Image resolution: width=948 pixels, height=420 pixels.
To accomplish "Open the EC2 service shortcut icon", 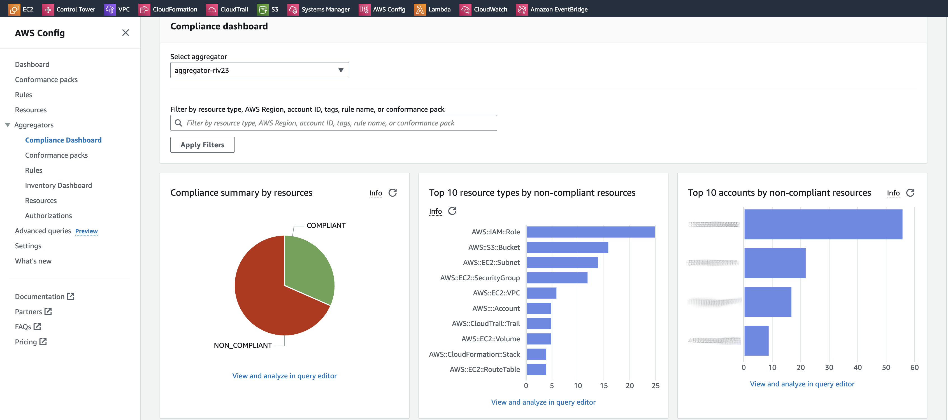I will [x=14, y=9].
